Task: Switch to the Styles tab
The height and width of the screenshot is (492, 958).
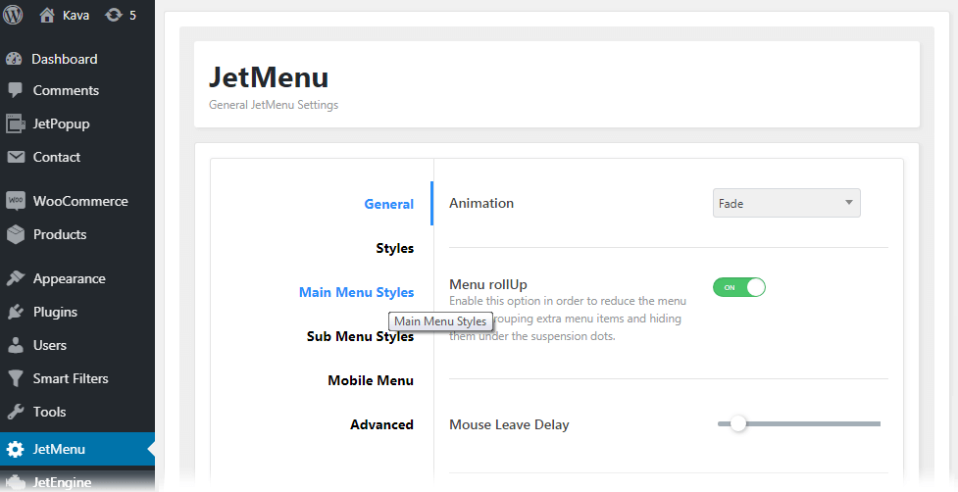Action: (395, 248)
